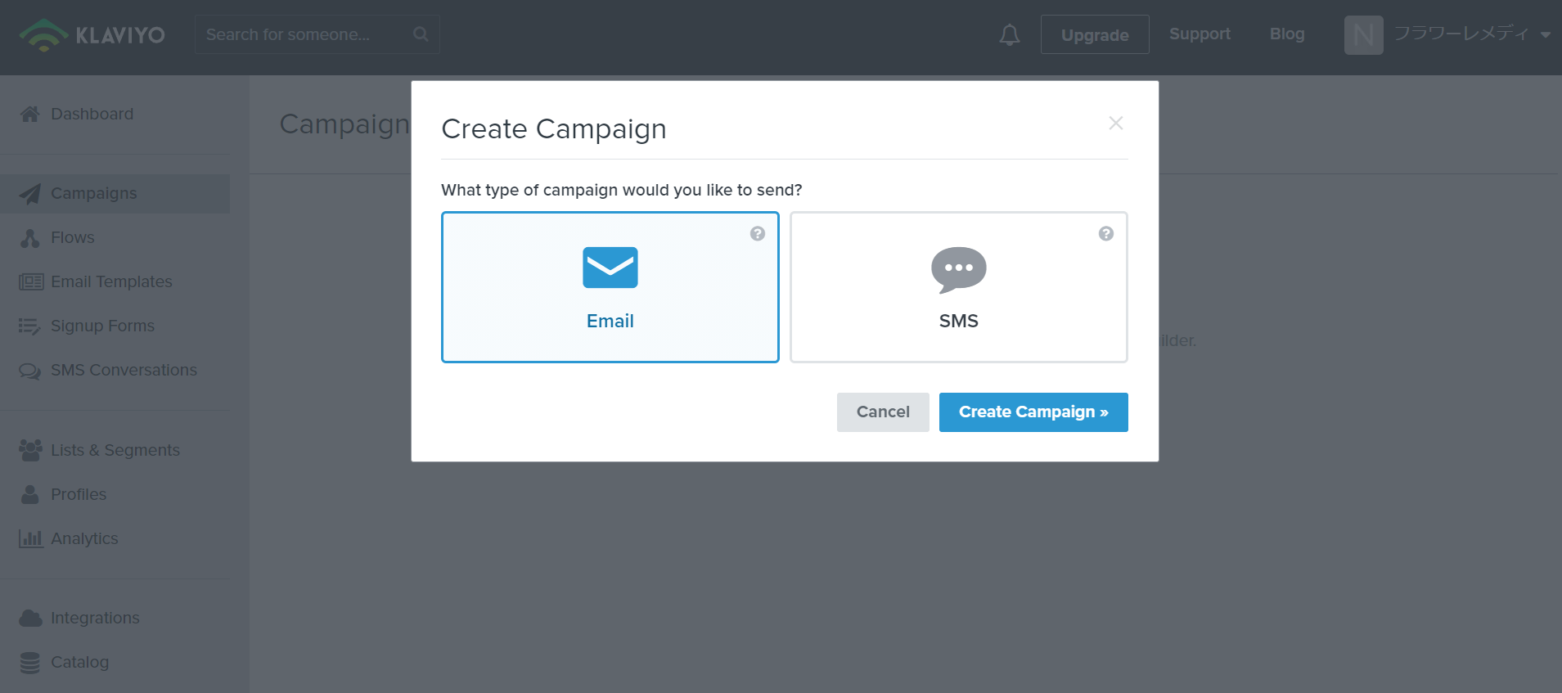Click the Create Campaign button
Viewport: 1562px width, 693px height.
pos(1033,412)
